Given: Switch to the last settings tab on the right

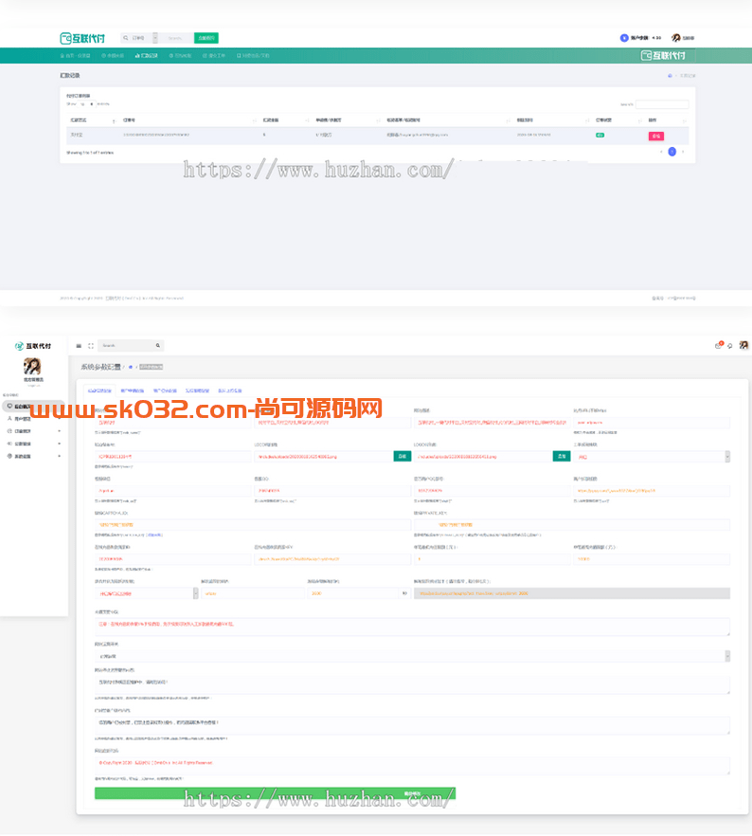Looking at the screenshot, I should (229, 391).
